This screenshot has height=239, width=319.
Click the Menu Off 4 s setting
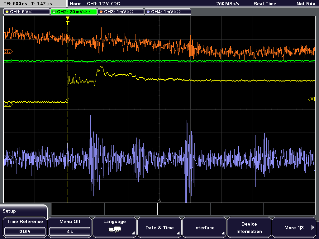click(70, 227)
